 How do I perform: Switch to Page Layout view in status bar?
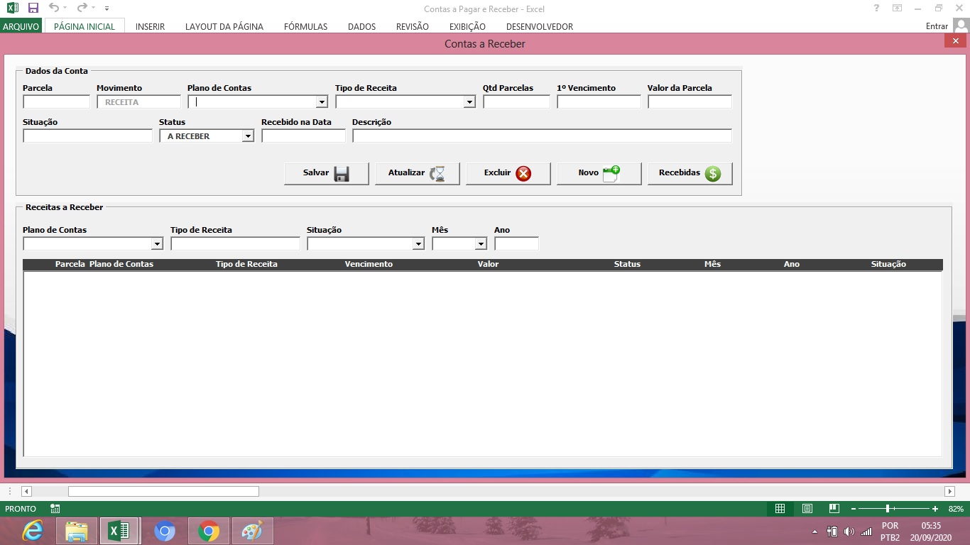click(807, 509)
